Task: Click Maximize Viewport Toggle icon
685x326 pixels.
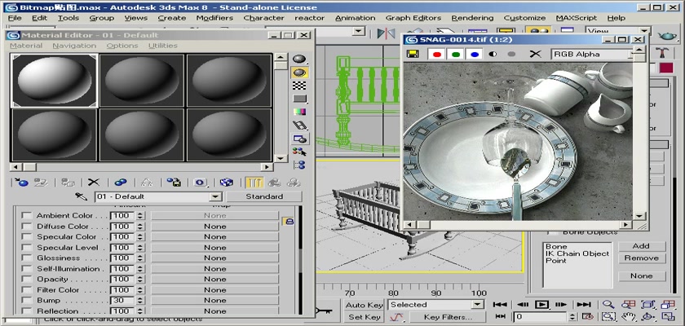Action: tap(668, 316)
